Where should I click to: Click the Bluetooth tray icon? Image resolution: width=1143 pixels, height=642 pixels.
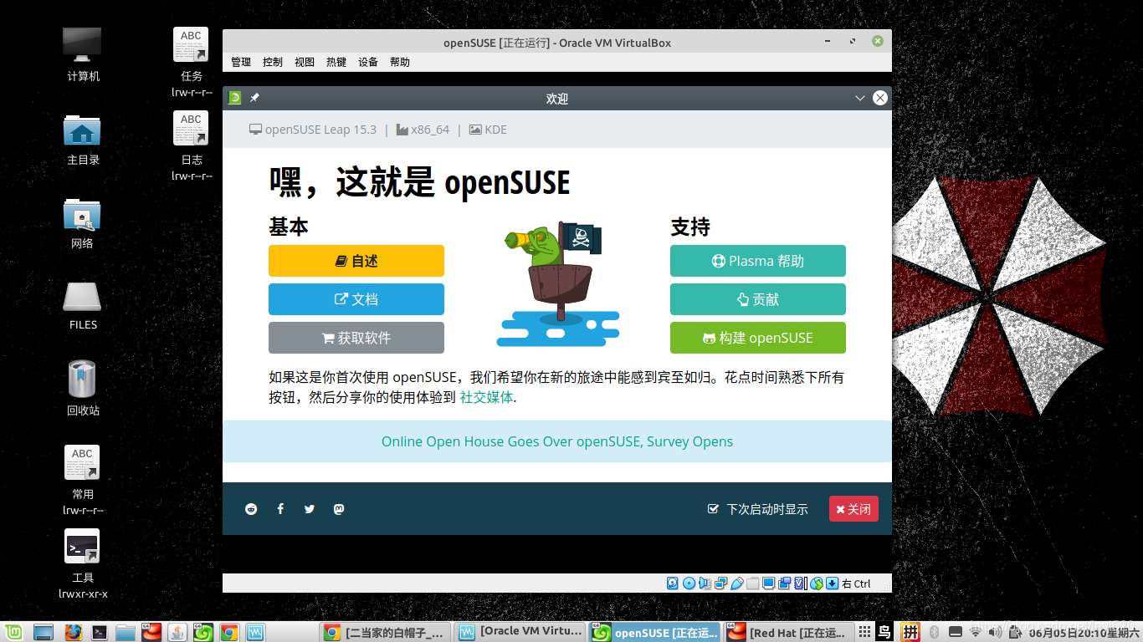point(935,633)
